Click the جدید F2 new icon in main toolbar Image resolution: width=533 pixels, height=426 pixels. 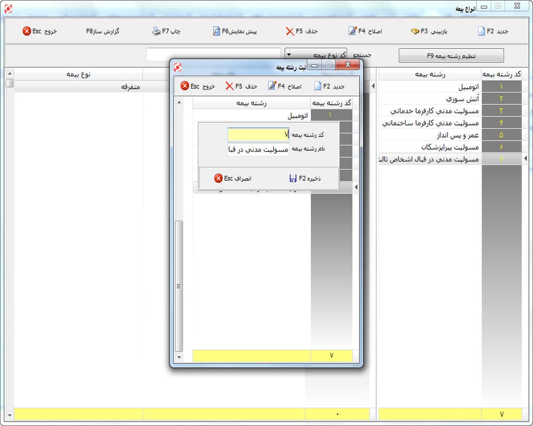coord(482,31)
